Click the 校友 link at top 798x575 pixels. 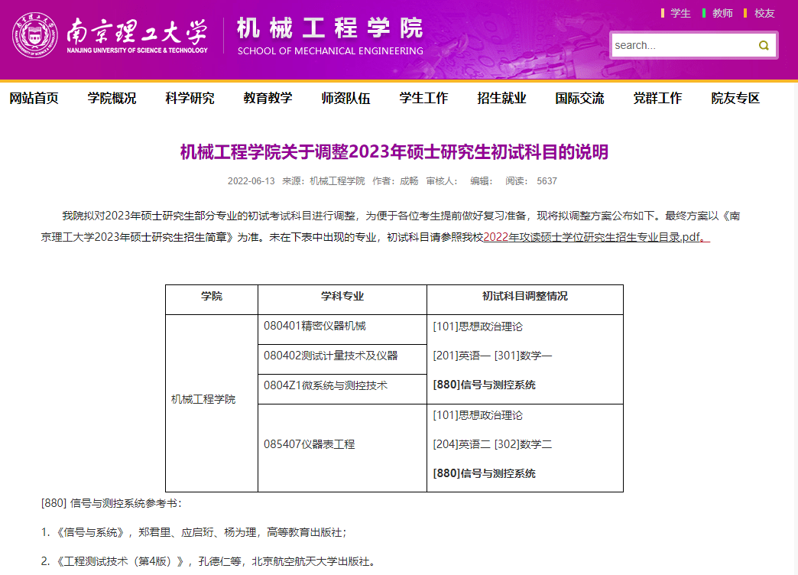(764, 13)
